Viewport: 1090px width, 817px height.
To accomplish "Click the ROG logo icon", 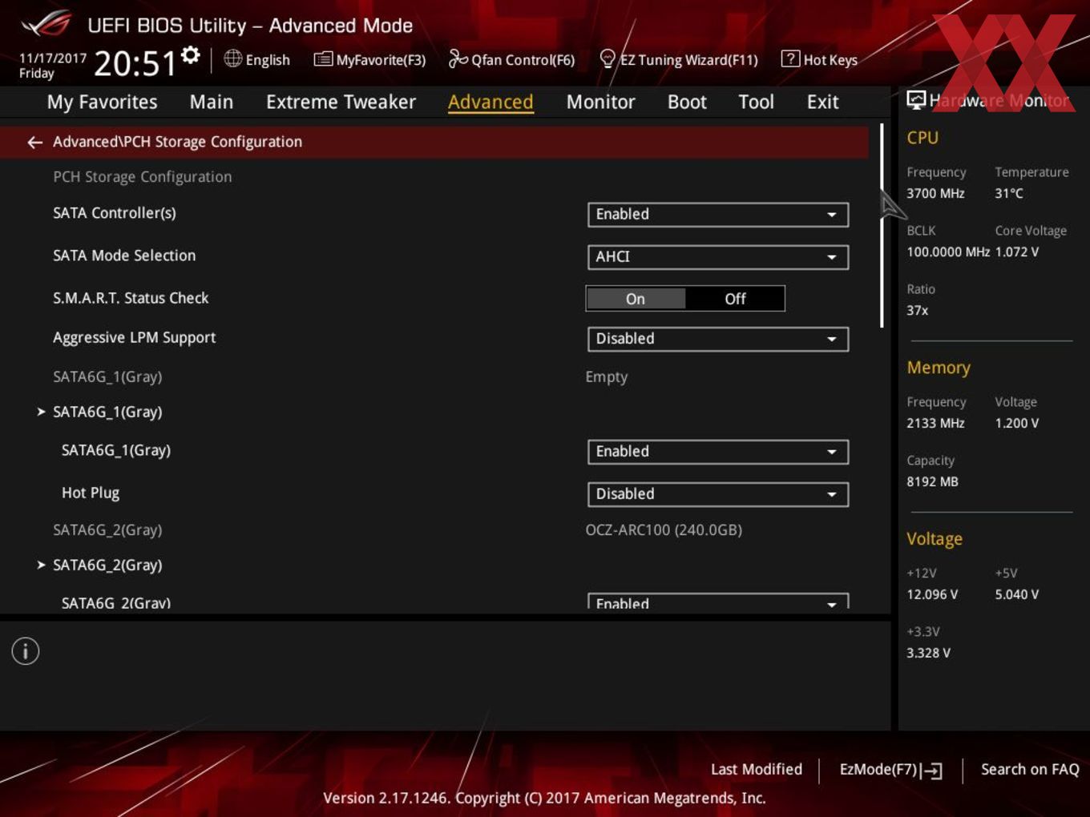I will 46,24.
